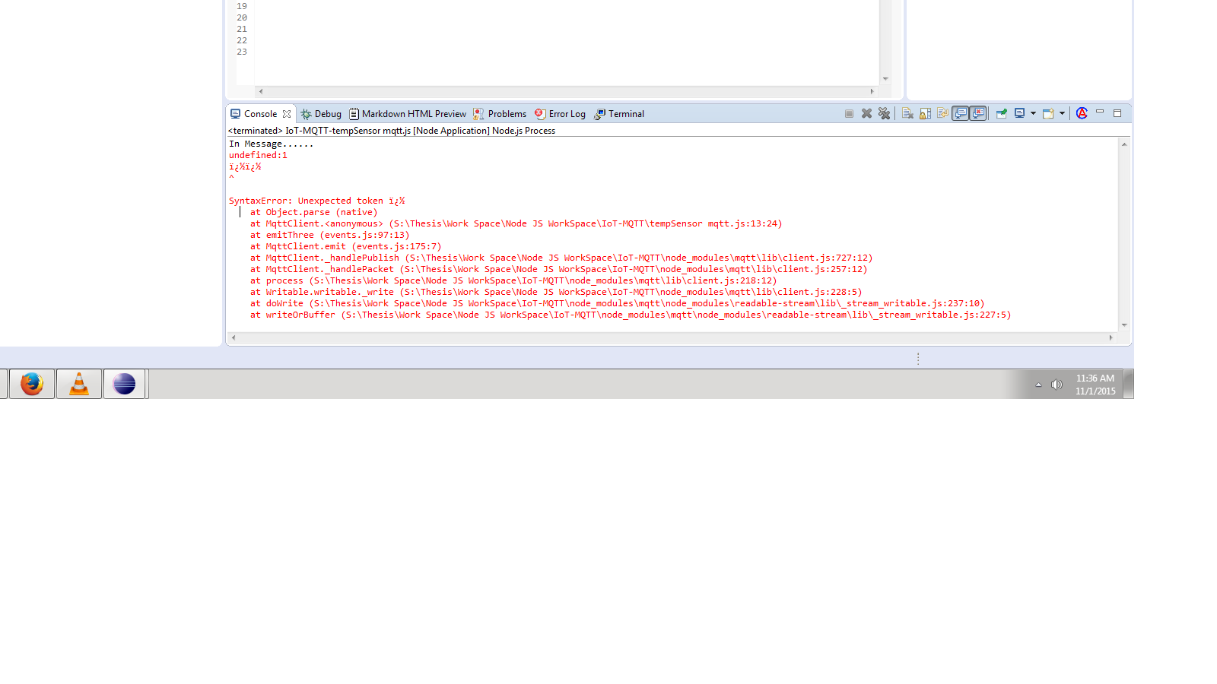Remove all terminated launches with double X icon
The image size is (1217, 684).
tap(884, 114)
